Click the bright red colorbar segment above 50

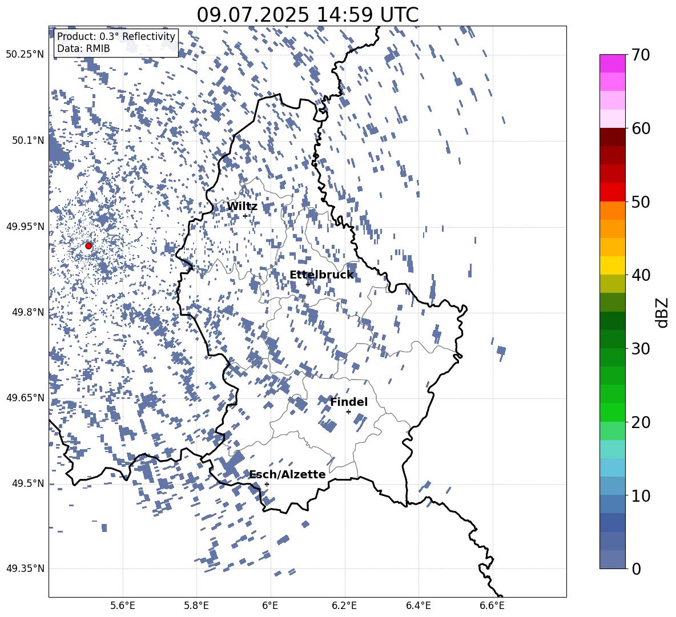612,192
